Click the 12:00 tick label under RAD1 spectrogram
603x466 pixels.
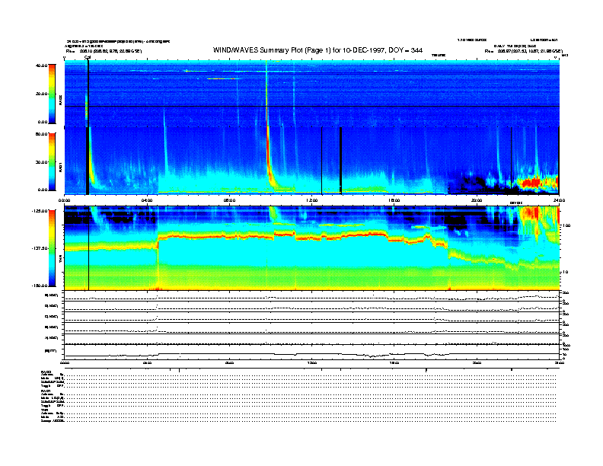(312, 200)
